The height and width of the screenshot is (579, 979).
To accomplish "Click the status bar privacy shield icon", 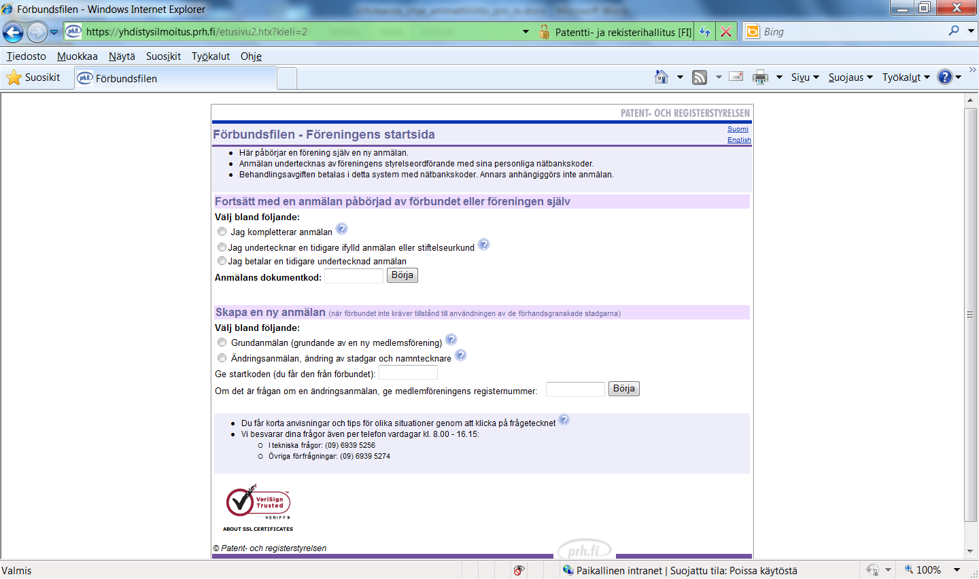I will 872,570.
